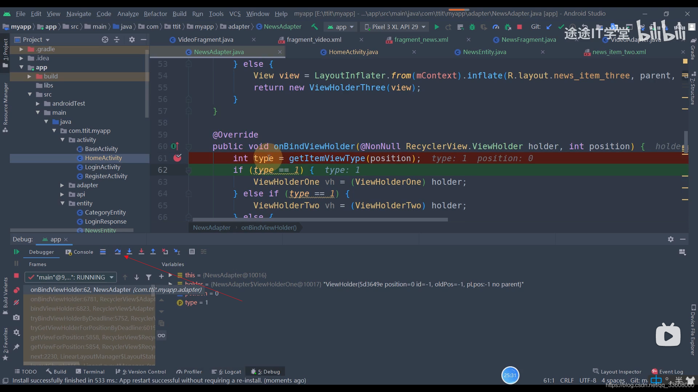The image size is (698, 392).
Task: Select LoginActivity in project tree
Action: (x=103, y=167)
